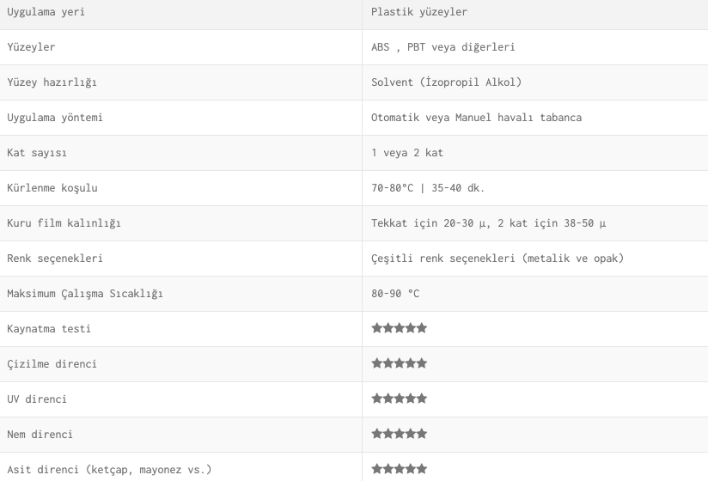708x481 pixels.
Task: Select the Kürlenme koşulu label
Action: pyautogui.click(x=52, y=188)
